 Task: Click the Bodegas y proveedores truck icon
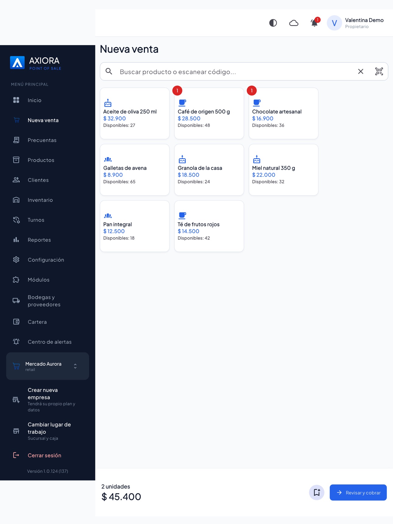point(16,301)
